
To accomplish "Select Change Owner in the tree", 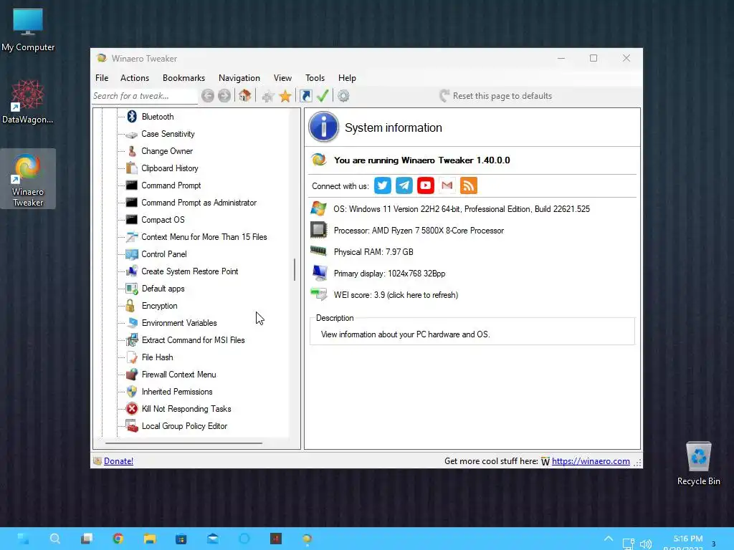I will [167, 151].
